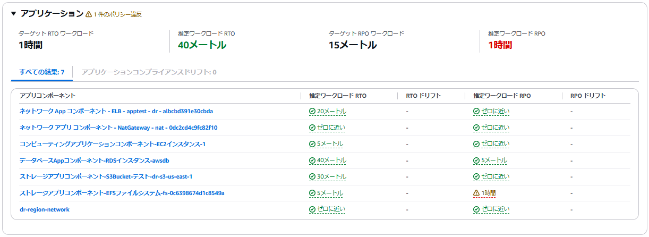Click the check icon beside dr-region-network RPO

click(476, 209)
